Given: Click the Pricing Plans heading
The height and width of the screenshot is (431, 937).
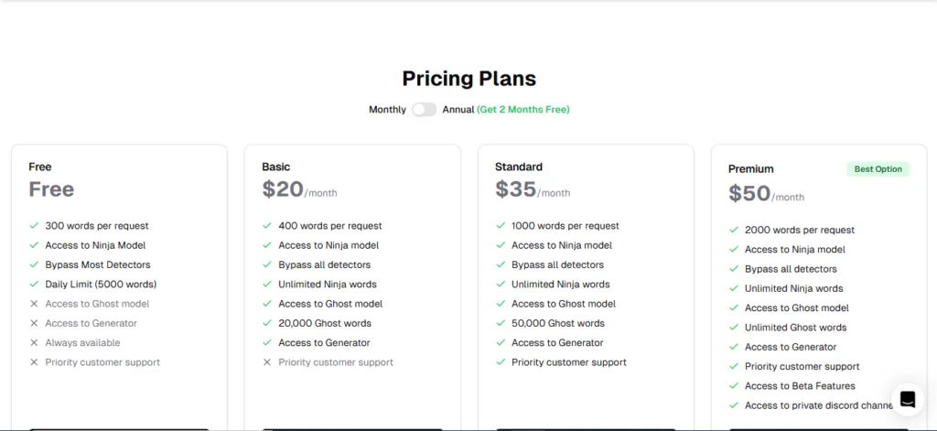Looking at the screenshot, I should coord(469,79).
